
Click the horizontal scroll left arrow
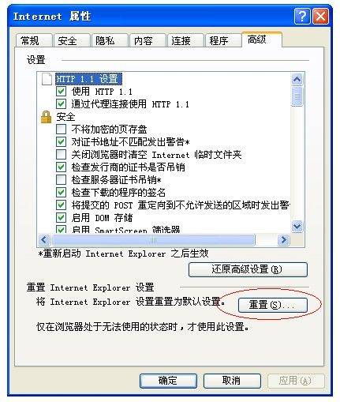tap(44, 240)
